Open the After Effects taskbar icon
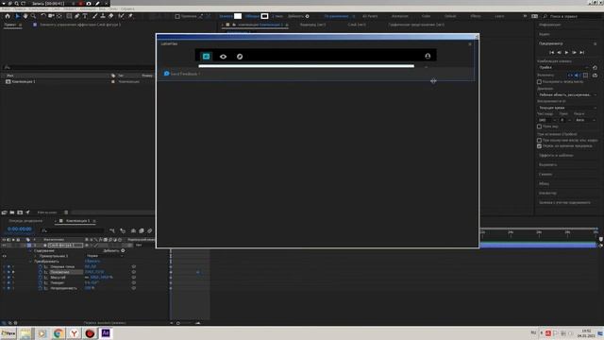Screen dimensions: 604x340 pyautogui.click(x=106, y=333)
